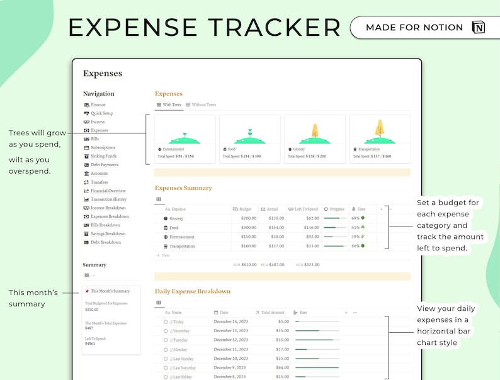The image size is (500, 380).
Task: Open more options in Daily Expense Breakdown header
Action: point(355,313)
